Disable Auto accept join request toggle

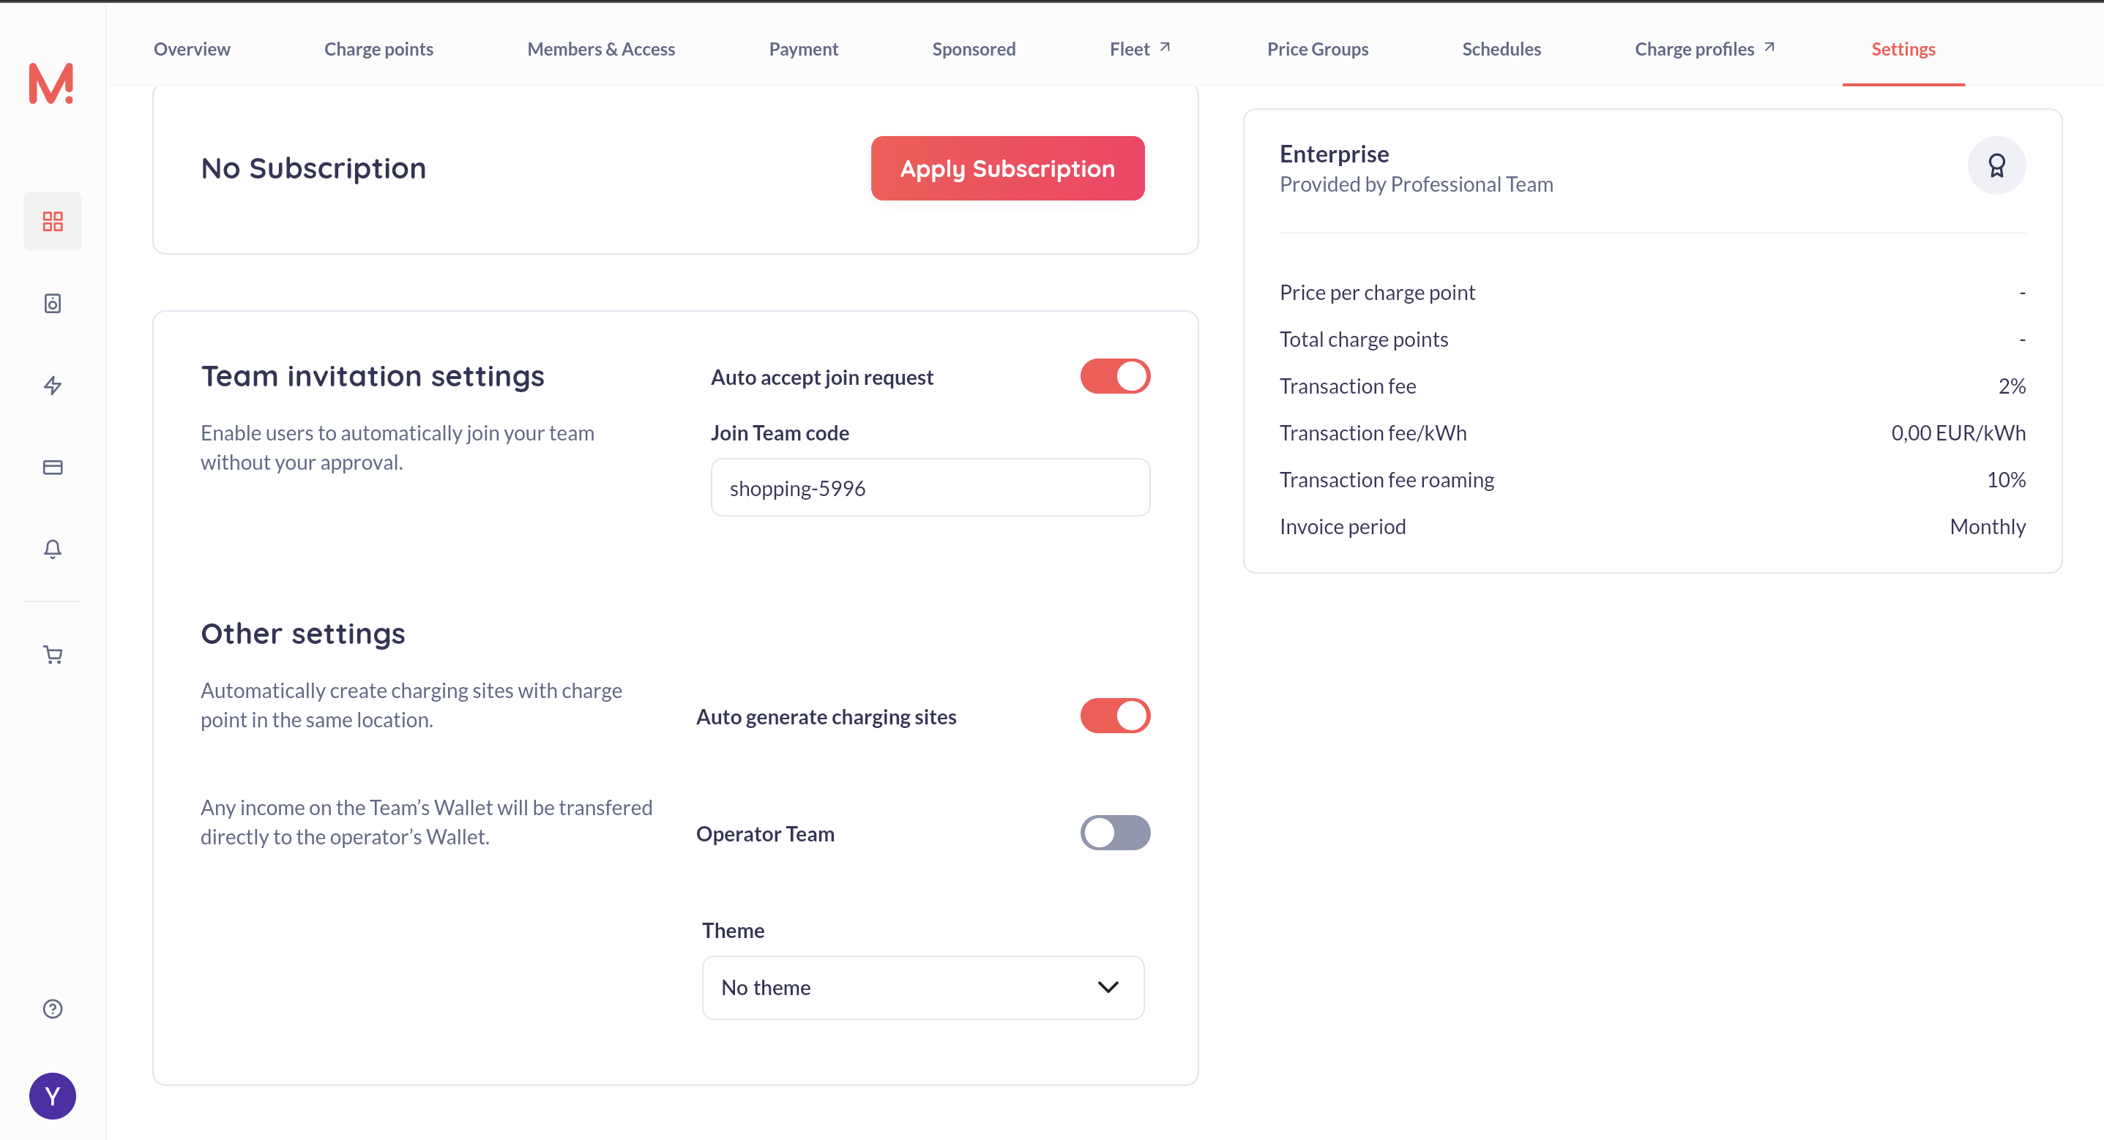point(1114,376)
